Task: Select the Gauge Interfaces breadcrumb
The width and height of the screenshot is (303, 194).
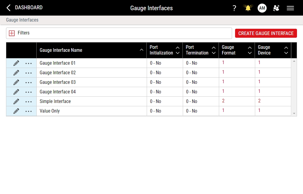Action: pos(22,20)
